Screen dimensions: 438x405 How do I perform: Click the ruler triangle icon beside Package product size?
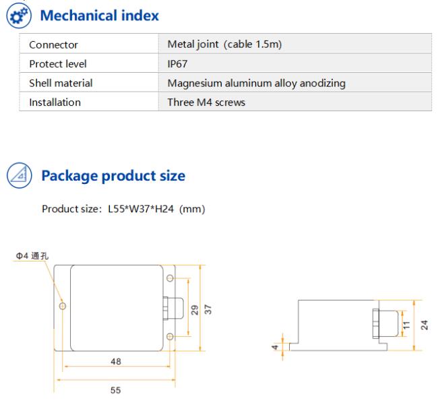pyautogui.click(x=20, y=175)
